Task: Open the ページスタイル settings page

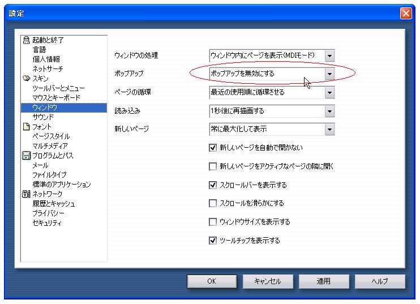Action: tap(51, 136)
